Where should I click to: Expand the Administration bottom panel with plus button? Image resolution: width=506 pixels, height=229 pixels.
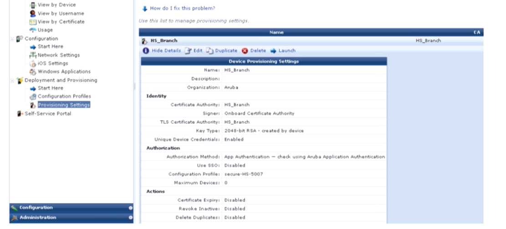(130, 218)
